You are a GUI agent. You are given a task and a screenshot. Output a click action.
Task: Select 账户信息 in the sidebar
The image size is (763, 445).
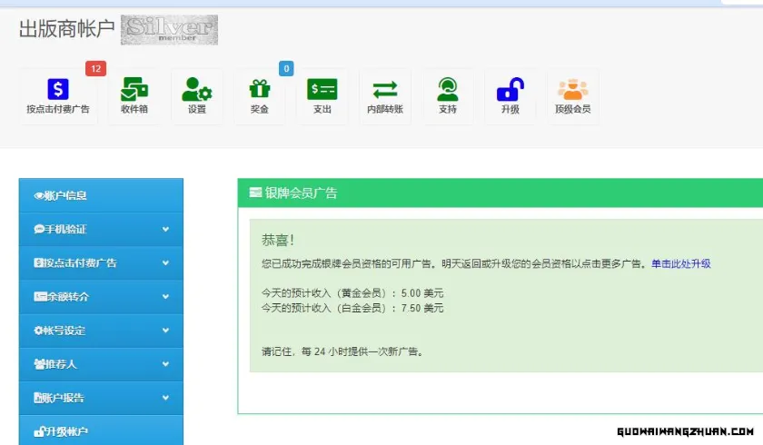(101, 195)
